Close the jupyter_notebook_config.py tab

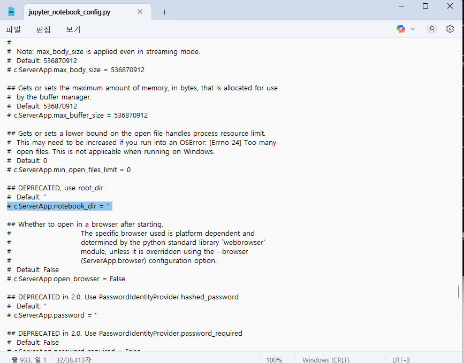140,12
